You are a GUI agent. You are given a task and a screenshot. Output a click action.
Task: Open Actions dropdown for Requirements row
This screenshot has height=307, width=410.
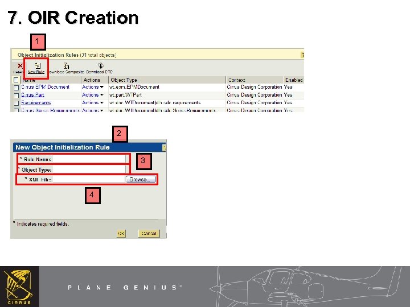point(93,102)
